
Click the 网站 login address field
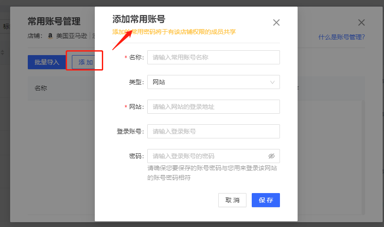pos(213,107)
